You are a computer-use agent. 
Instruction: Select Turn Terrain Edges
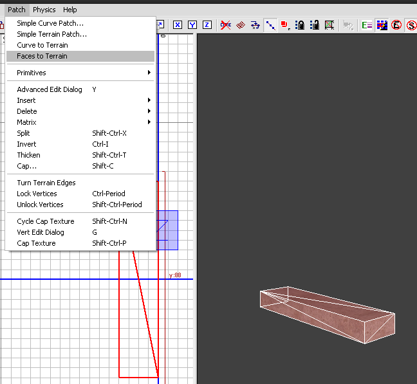(x=80, y=183)
